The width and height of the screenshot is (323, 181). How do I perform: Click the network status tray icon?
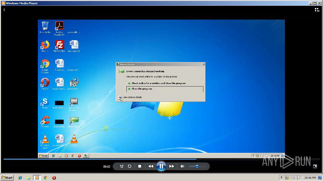click(287, 178)
